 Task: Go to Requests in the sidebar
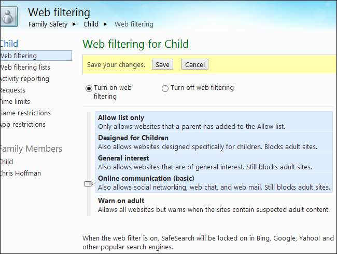(13, 90)
